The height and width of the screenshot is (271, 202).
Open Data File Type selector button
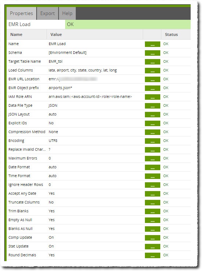[153, 106]
